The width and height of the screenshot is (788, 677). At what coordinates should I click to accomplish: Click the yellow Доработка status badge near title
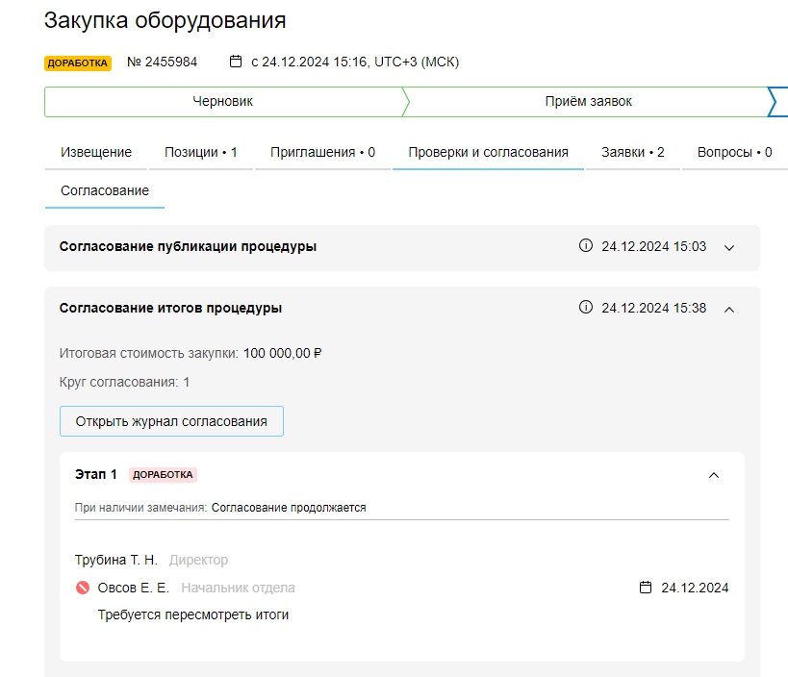78,63
